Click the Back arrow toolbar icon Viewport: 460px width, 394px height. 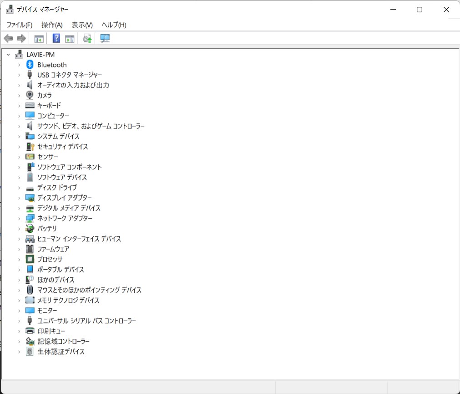pos(8,38)
